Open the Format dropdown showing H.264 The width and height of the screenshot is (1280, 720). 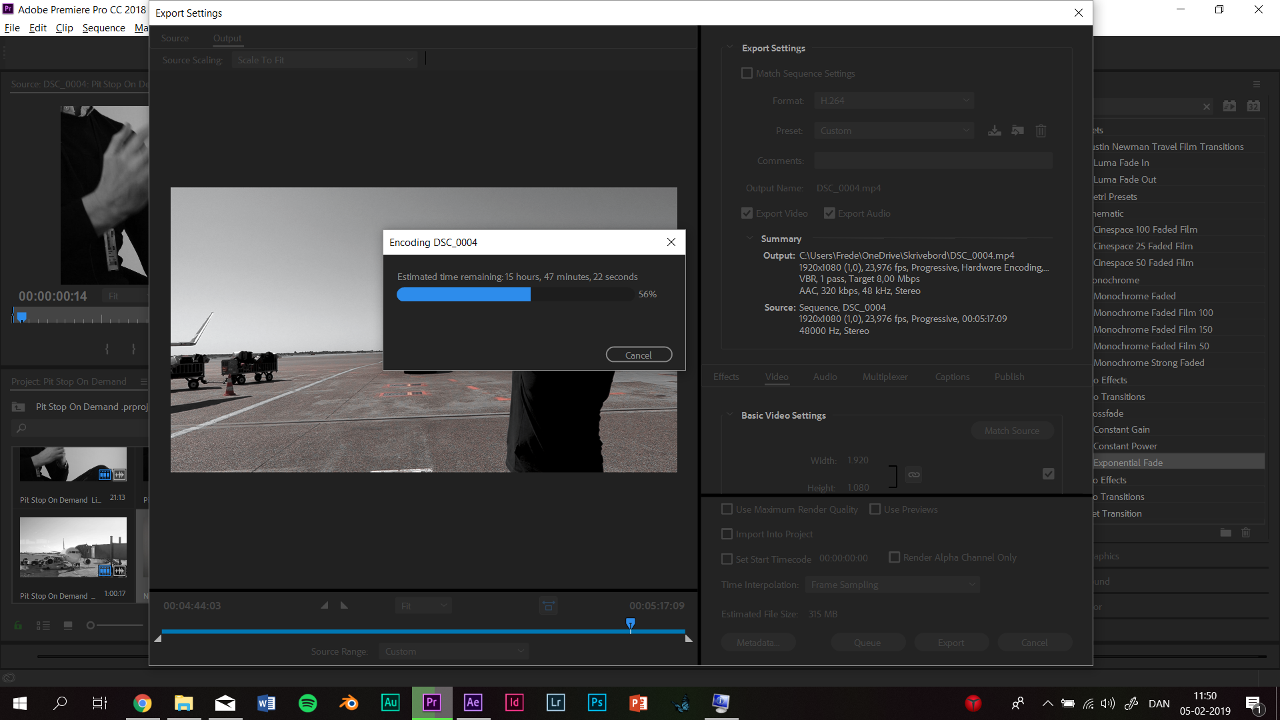(x=893, y=100)
